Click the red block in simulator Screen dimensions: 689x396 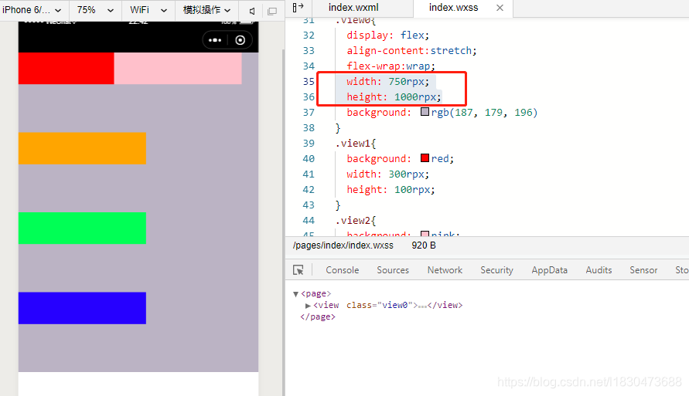(66, 68)
